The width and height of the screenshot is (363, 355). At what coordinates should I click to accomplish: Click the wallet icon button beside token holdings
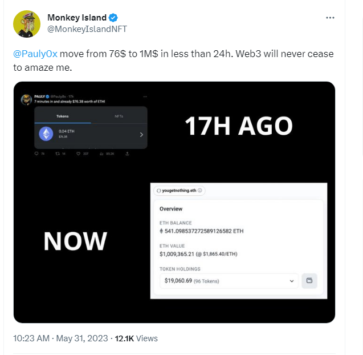click(x=309, y=281)
